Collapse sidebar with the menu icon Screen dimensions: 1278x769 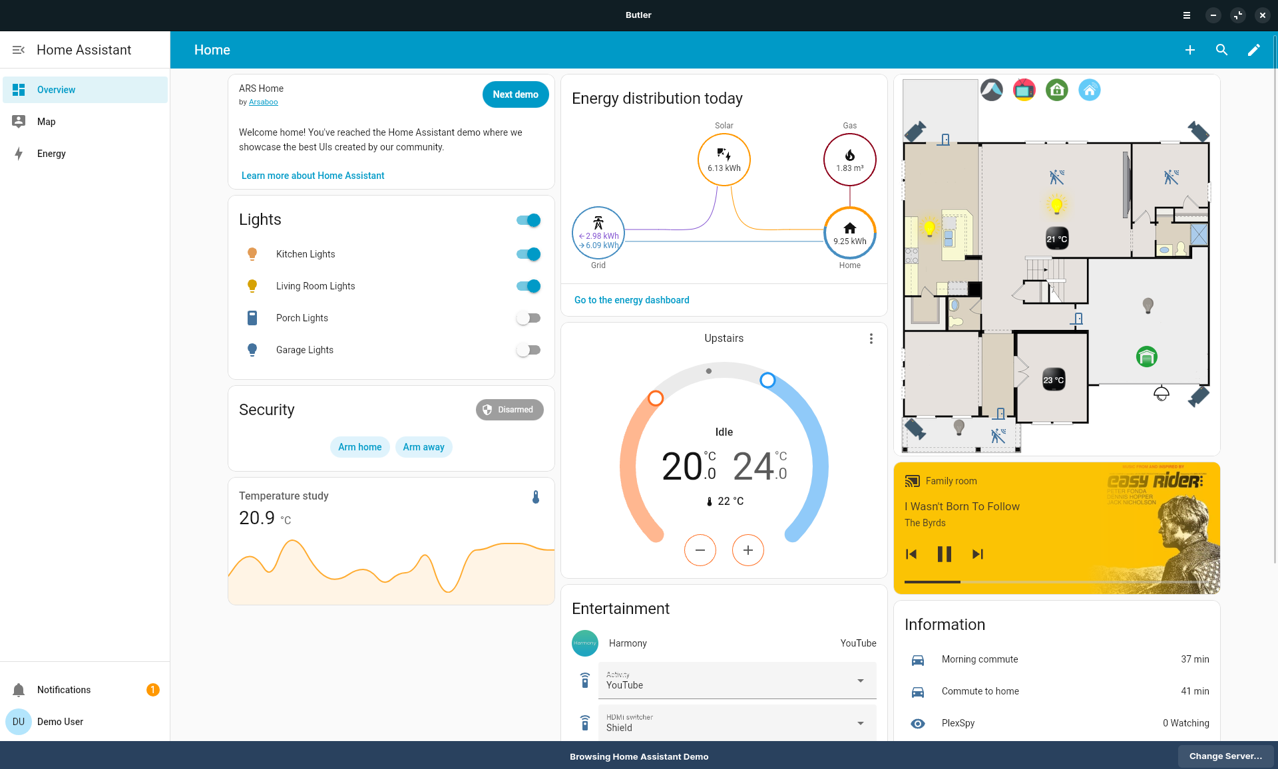[19, 50]
